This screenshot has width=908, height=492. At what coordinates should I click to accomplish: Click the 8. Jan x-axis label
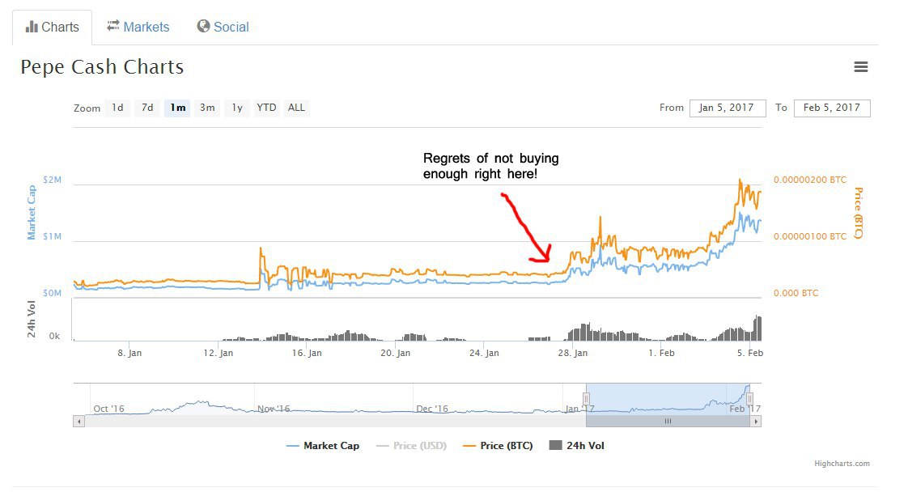129,353
